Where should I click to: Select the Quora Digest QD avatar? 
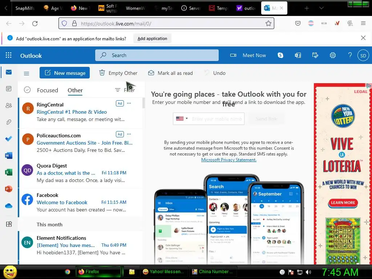point(27,170)
